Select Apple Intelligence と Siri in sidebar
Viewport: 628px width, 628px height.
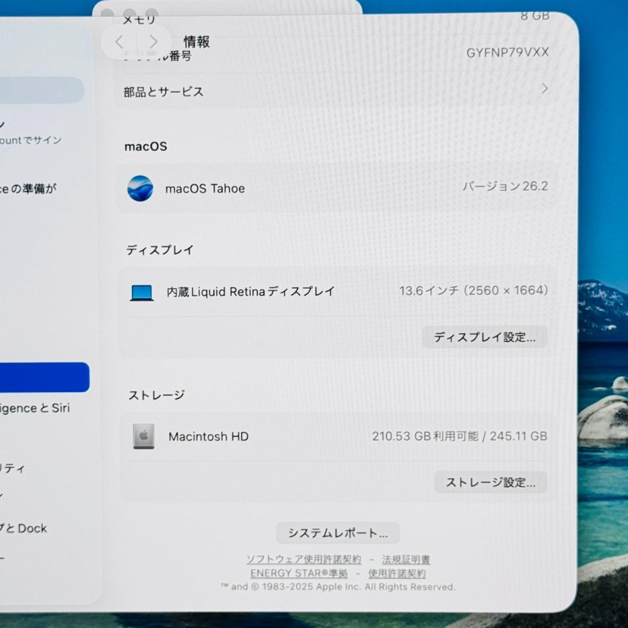pyautogui.click(x=41, y=408)
